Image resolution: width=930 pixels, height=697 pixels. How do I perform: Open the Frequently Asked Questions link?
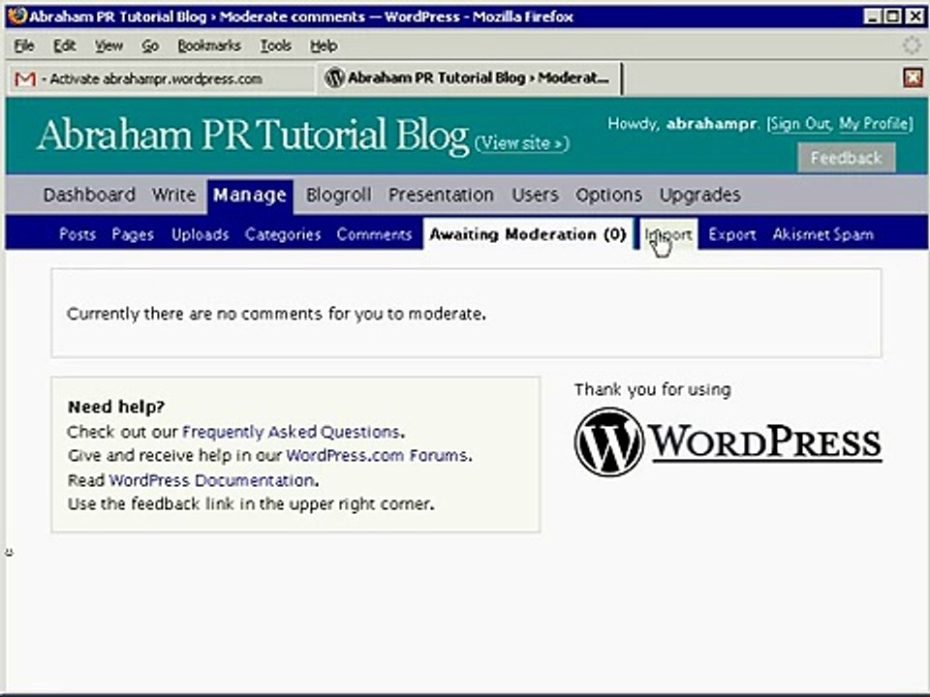coord(291,432)
